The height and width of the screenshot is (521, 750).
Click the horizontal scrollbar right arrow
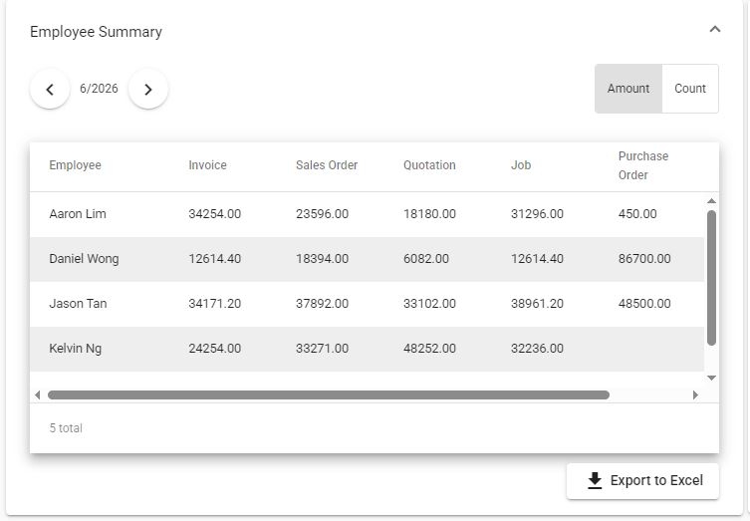(695, 395)
